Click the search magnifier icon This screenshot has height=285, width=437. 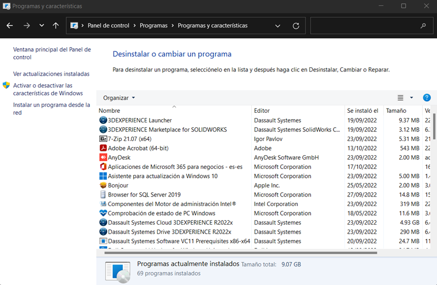(423, 25)
